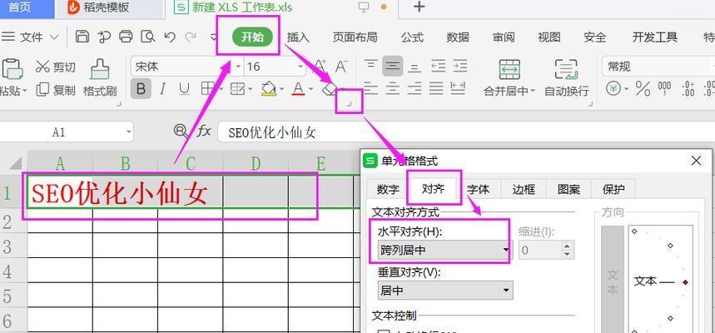The height and width of the screenshot is (333, 715).
Task: Switch to the Insert (插入) ribbon tab
Action: pos(298,37)
